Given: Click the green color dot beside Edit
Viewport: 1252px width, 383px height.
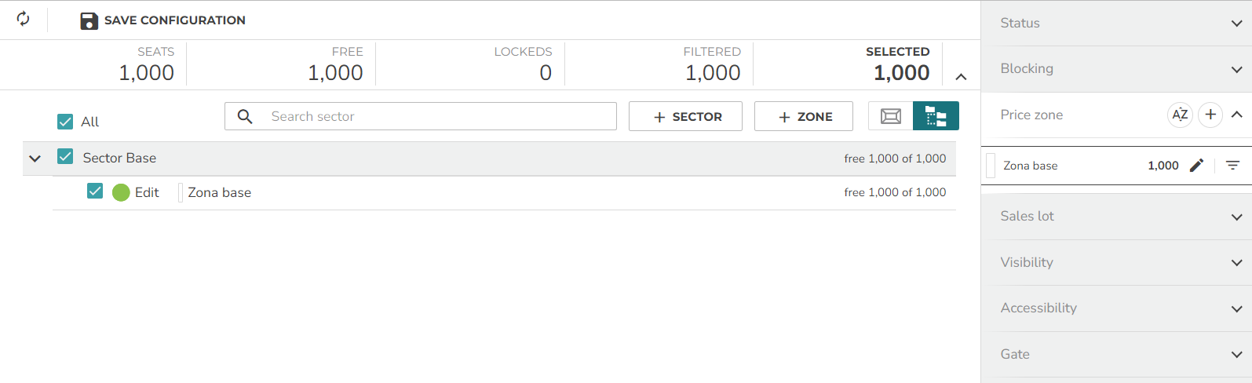Looking at the screenshot, I should coord(121,192).
